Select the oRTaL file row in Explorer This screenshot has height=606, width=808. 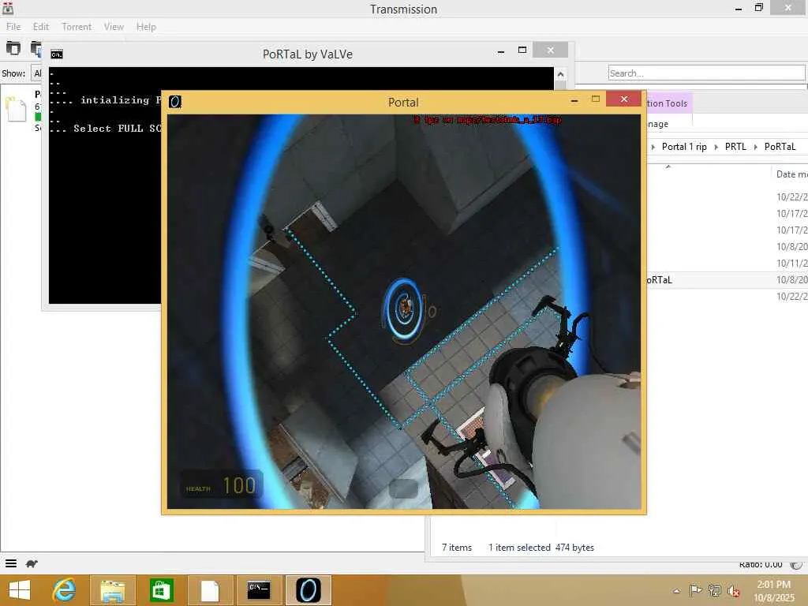click(x=727, y=280)
